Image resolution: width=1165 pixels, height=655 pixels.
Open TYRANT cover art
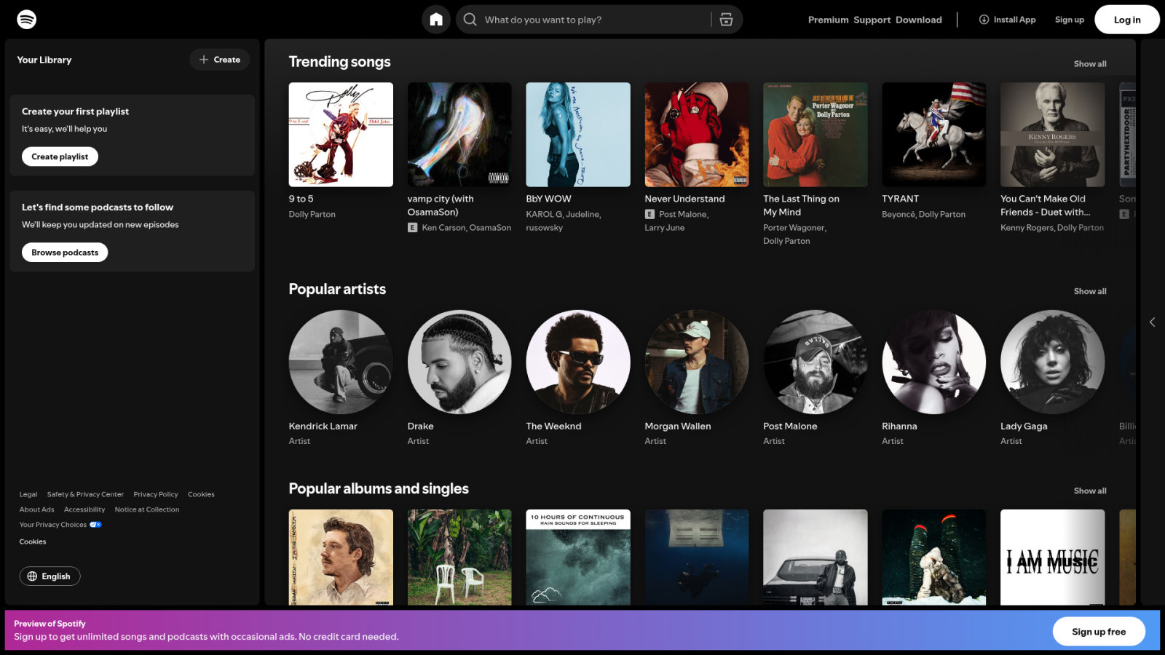934,135
